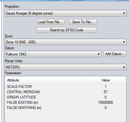Select the SCALE FACTOR parameter row

[66, 87]
